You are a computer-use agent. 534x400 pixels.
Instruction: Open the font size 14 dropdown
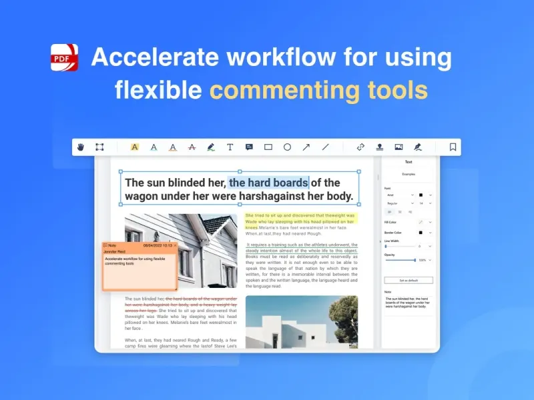(x=425, y=203)
